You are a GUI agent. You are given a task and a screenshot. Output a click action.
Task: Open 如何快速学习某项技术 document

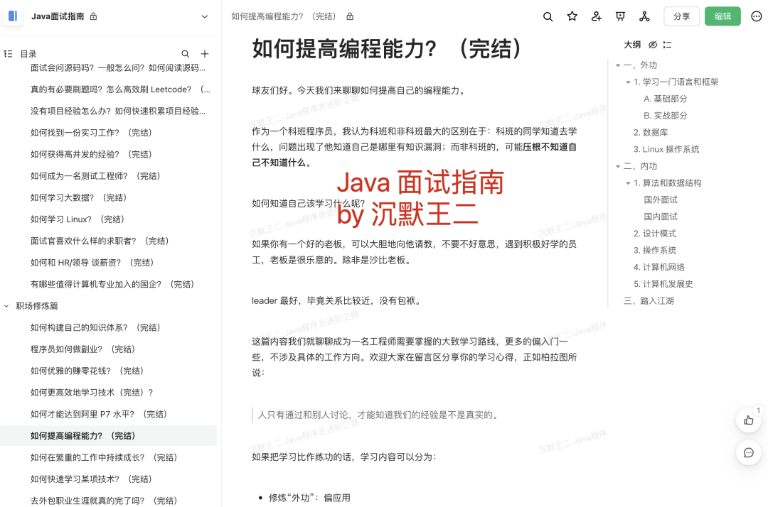(x=92, y=479)
